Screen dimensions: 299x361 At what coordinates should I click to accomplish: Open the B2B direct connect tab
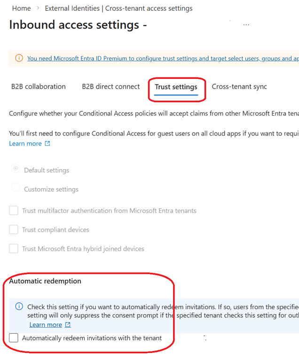click(111, 86)
